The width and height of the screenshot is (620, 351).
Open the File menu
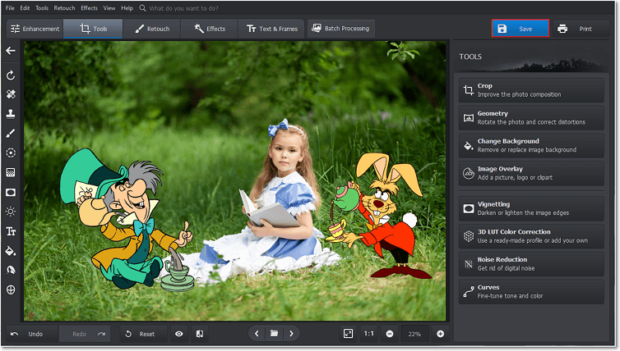point(10,8)
